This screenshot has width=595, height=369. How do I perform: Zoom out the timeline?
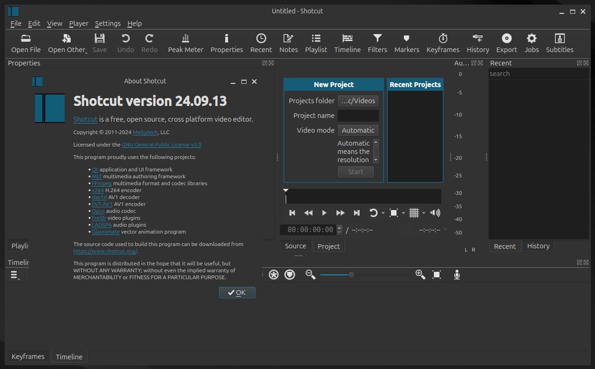click(311, 275)
